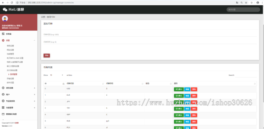This screenshot has height=129, width=264.
Task: Click the user account icon in sidebar
Action: pos(3,94)
